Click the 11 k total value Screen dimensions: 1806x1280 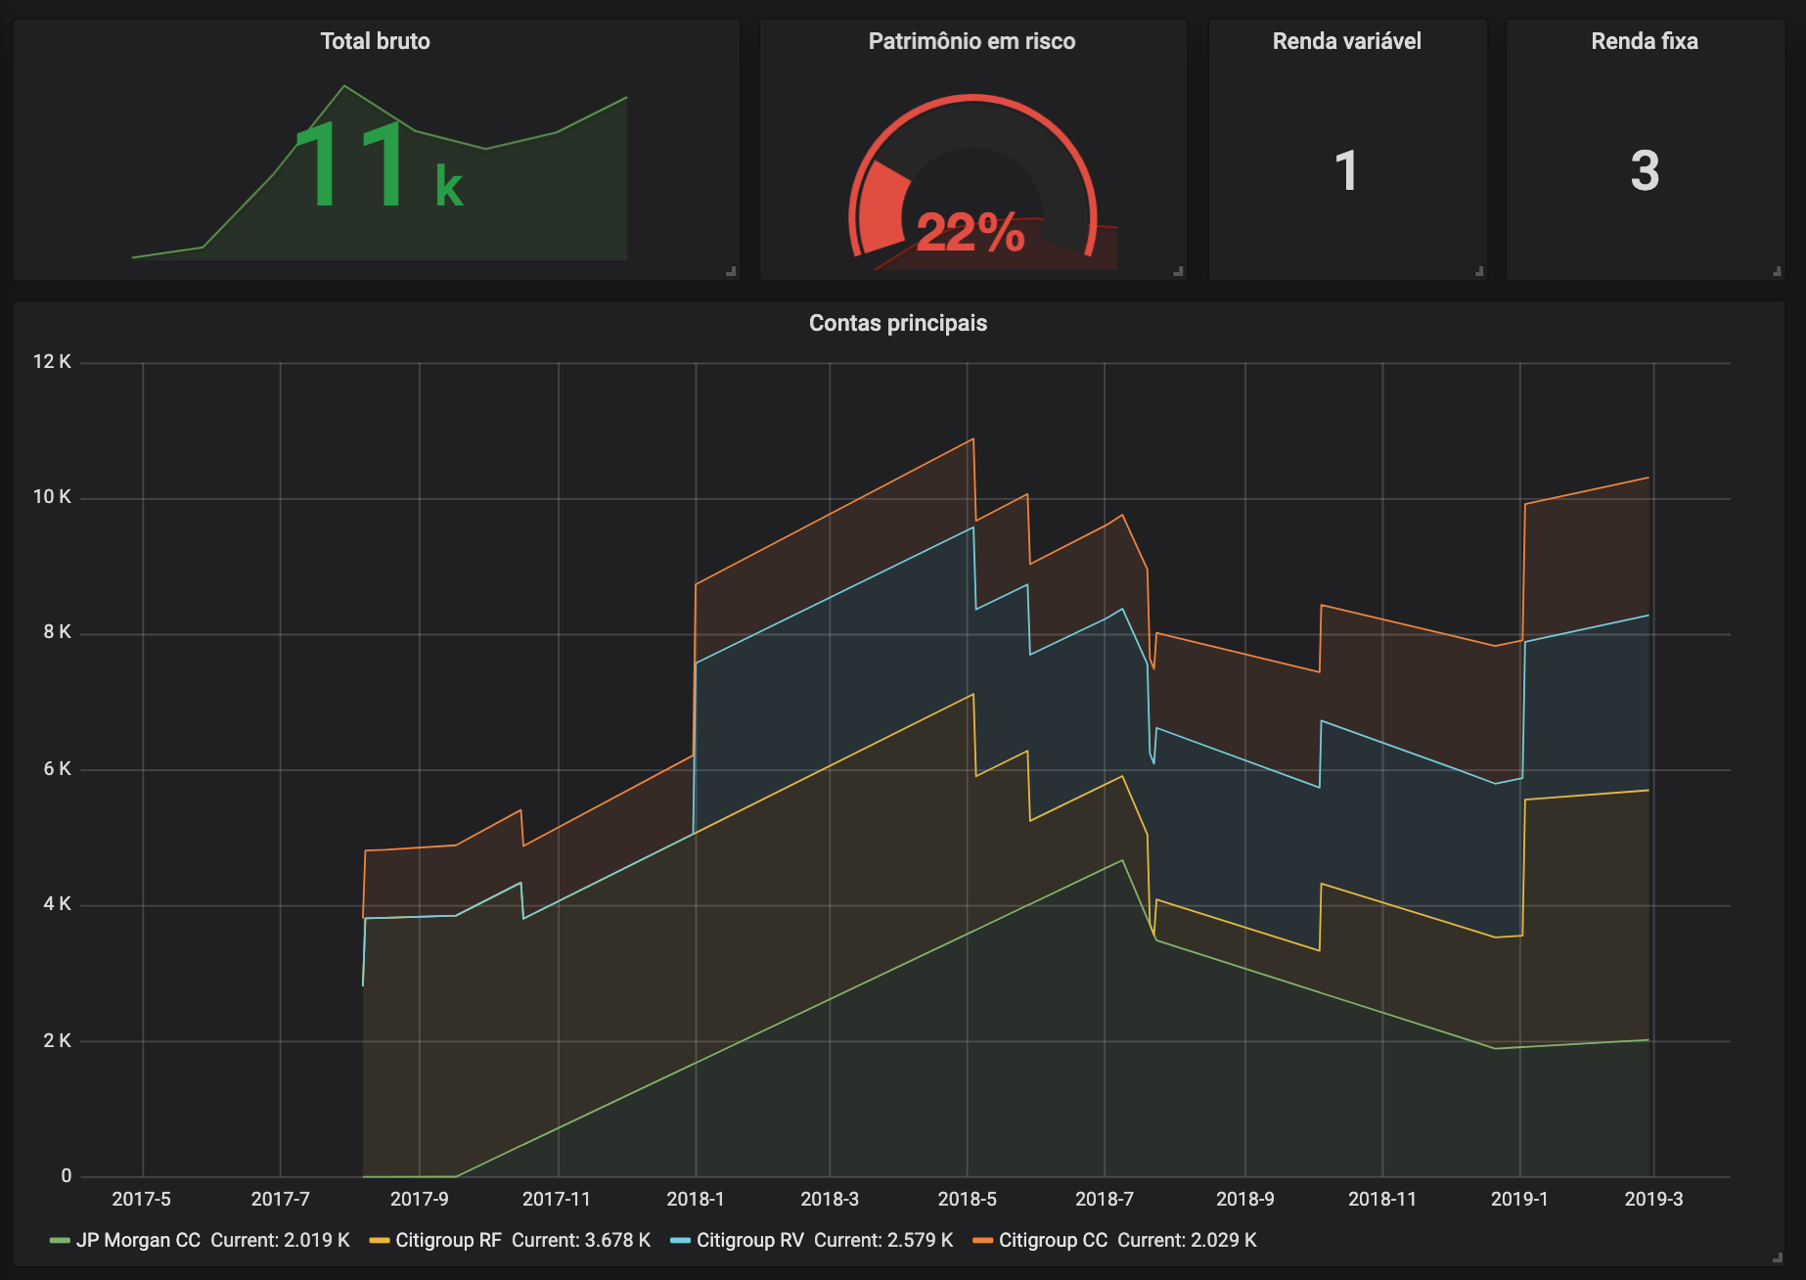coord(379,164)
